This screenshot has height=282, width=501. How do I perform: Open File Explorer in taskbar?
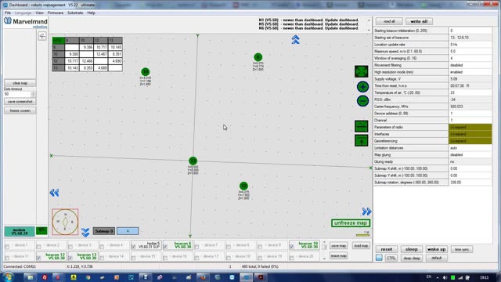point(30,277)
